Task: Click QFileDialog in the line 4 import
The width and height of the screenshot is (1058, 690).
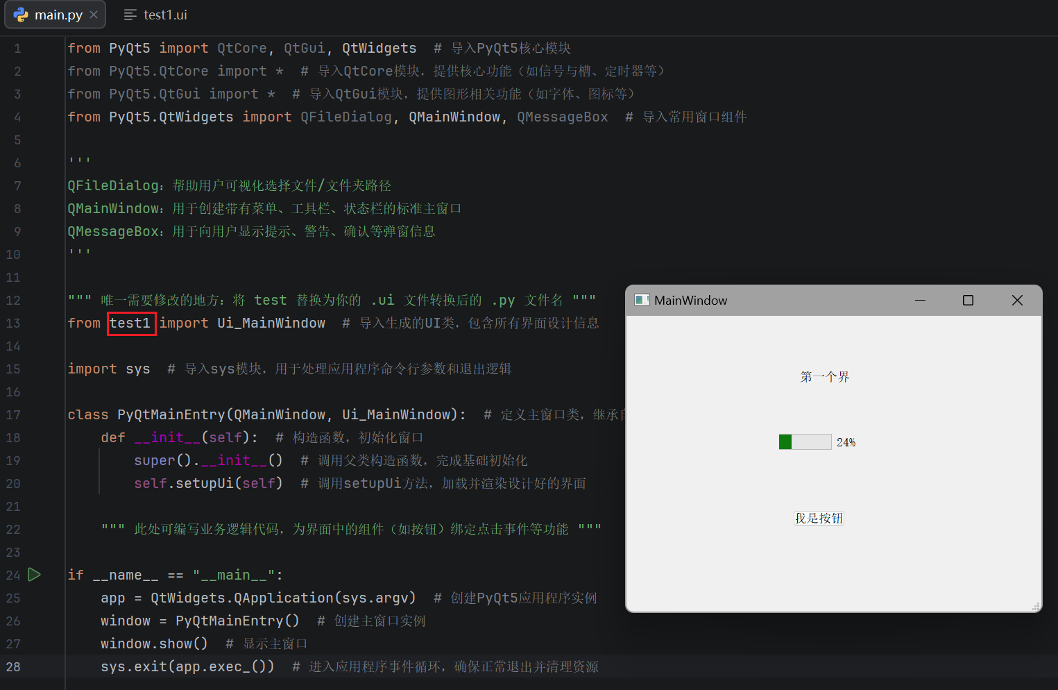Action: pos(346,117)
